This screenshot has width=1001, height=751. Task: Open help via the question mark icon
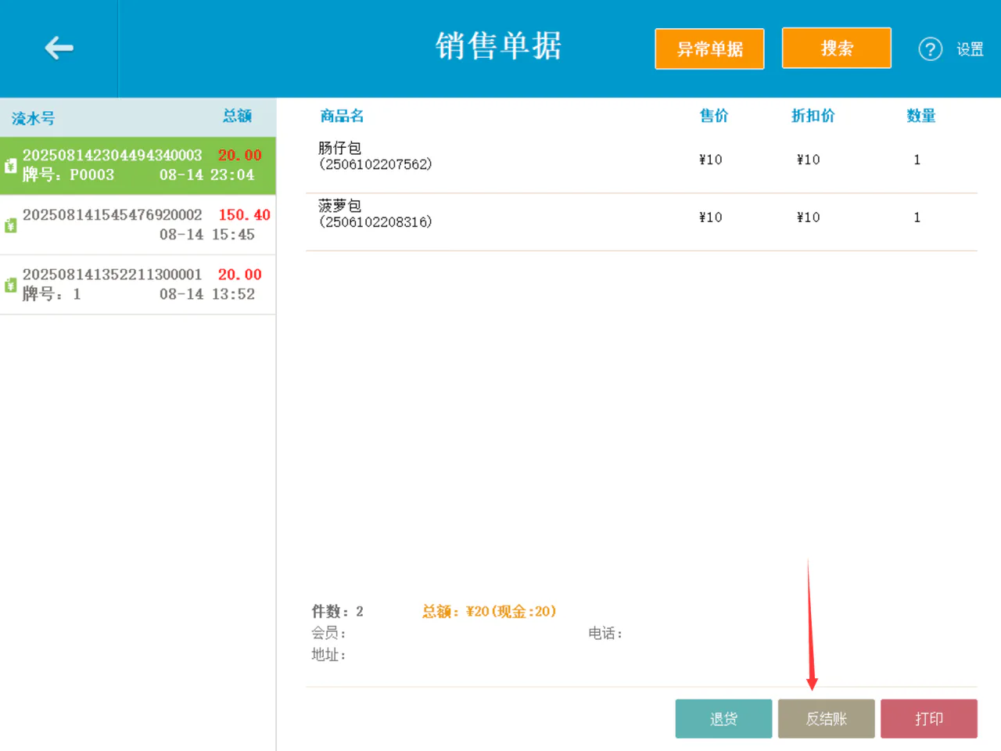(x=930, y=49)
